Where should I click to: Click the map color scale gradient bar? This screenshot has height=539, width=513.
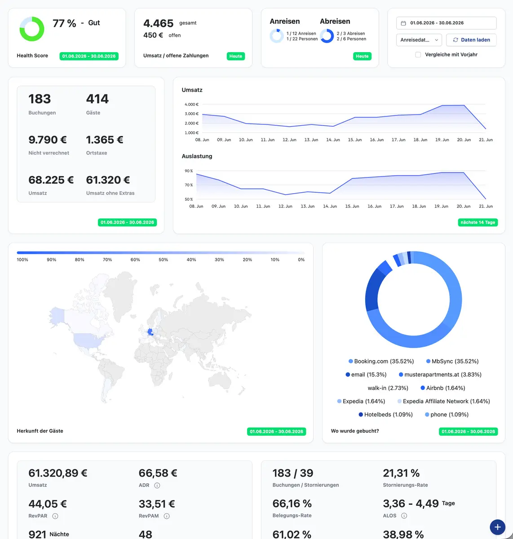[x=161, y=253]
